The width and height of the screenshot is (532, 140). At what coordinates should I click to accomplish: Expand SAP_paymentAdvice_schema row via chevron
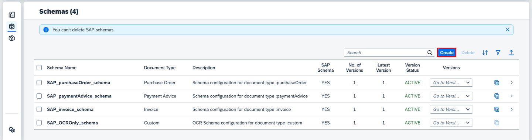point(512,96)
